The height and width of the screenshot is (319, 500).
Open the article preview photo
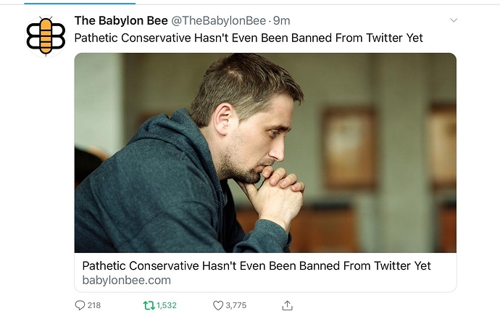pyautogui.click(x=265, y=153)
